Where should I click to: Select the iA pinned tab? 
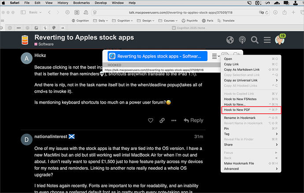(x=63, y=28)
